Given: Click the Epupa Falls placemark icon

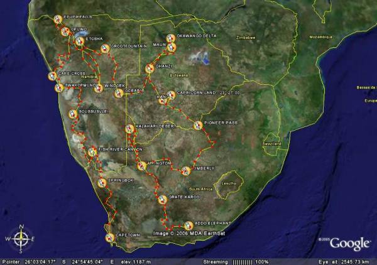Looking at the screenshot, I should tap(58, 19).
